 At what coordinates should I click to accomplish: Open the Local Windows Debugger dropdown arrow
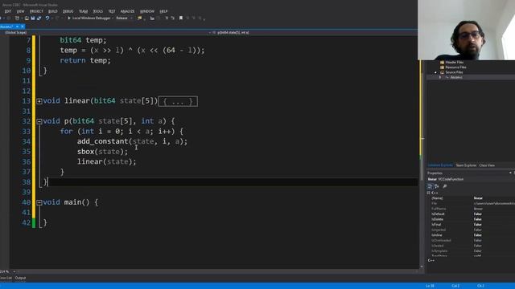click(x=113, y=18)
